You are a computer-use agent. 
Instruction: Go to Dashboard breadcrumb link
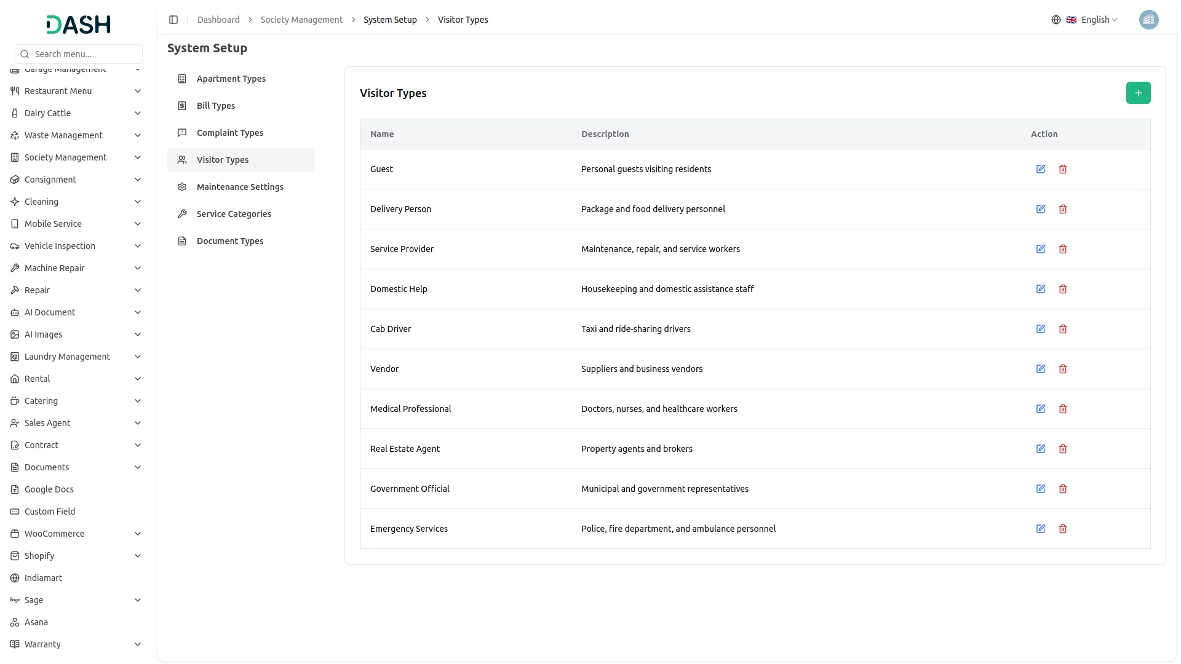pyautogui.click(x=218, y=20)
